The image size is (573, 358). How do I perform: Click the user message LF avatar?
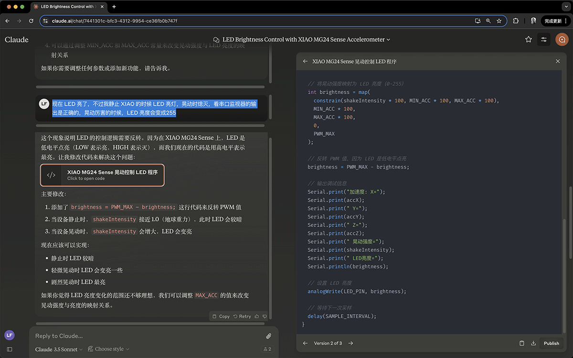(x=44, y=104)
